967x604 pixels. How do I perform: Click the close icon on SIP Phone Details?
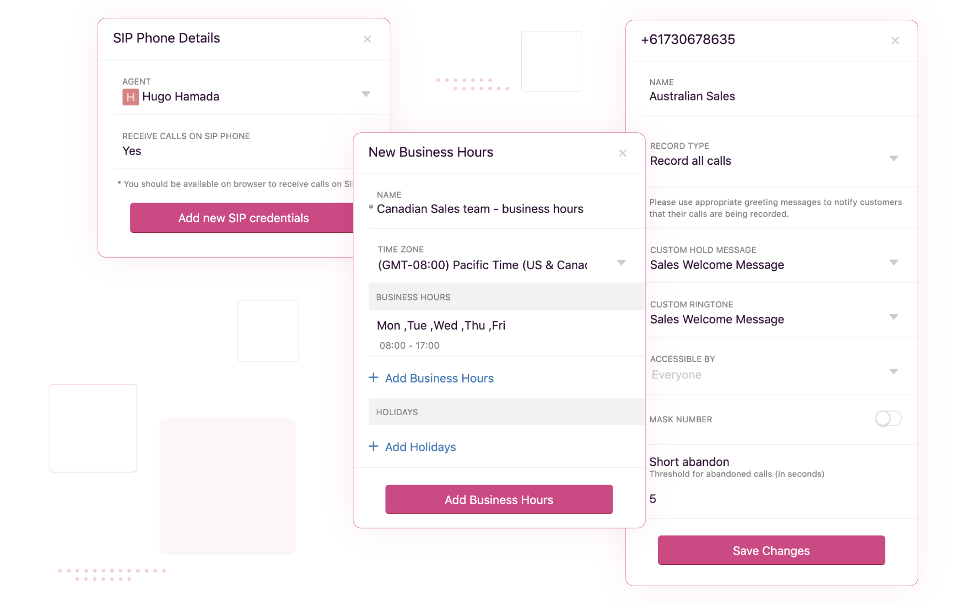click(367, 39)
